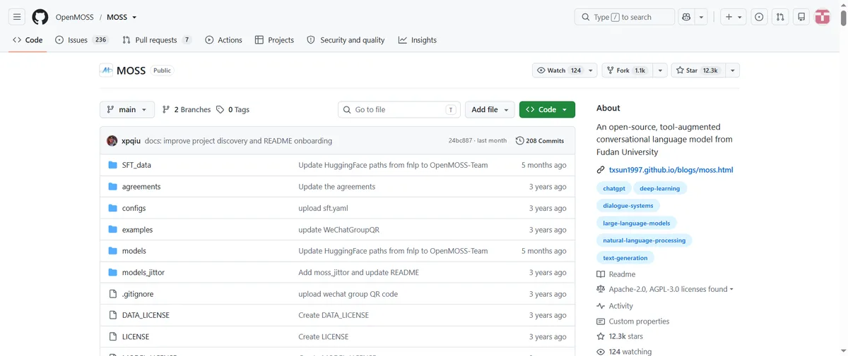Fork the MOSS repository
The image size is (848, 356).
pyautogui.click(x=626, y=70)
